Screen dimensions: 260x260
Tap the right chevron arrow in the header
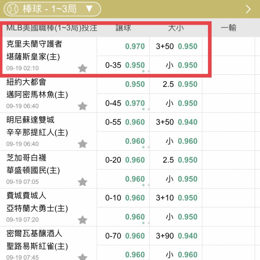click(248, 9)
